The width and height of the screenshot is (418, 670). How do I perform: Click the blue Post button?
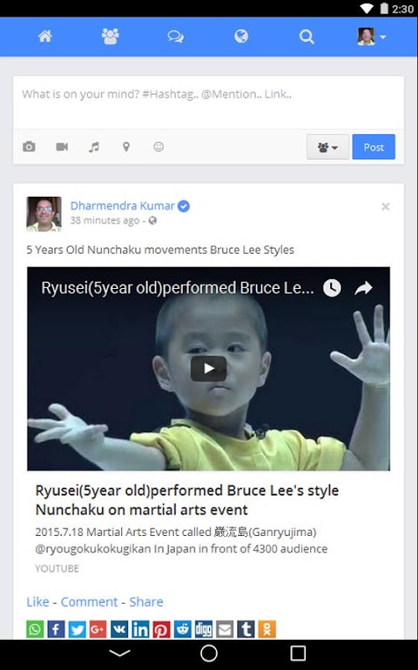click(374, 147)
